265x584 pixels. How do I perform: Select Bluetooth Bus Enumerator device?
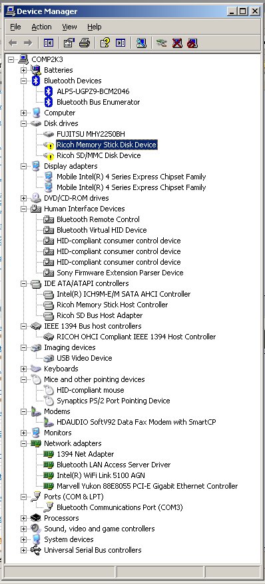pyautogui.click(x=99, y=102)
